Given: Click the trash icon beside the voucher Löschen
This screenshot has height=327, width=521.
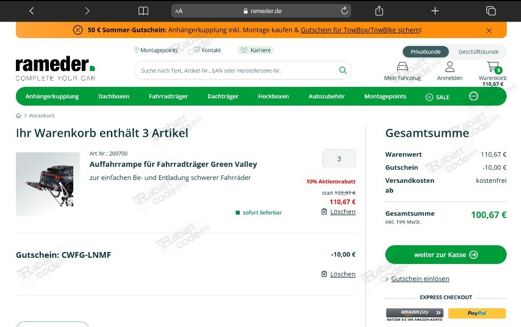Looking at the screenshot, I should 324,274.
